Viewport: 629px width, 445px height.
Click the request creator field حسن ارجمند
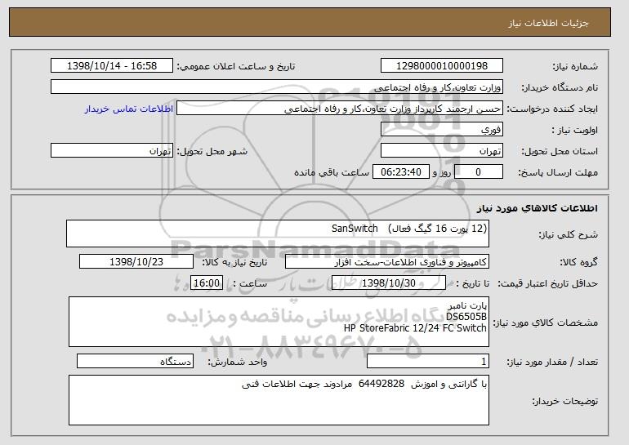coord(340,109)
